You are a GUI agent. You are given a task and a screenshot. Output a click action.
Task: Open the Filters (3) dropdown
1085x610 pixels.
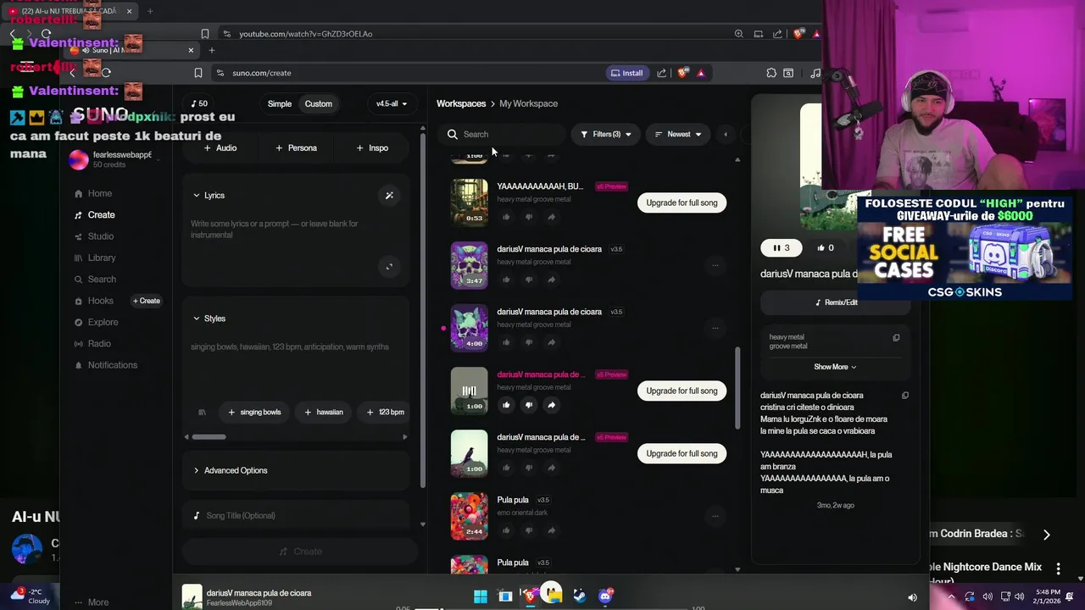[x=605, y=134]
